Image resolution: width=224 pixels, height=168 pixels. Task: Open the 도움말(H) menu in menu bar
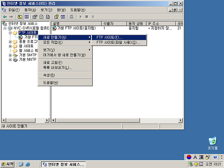click(78, 10)
